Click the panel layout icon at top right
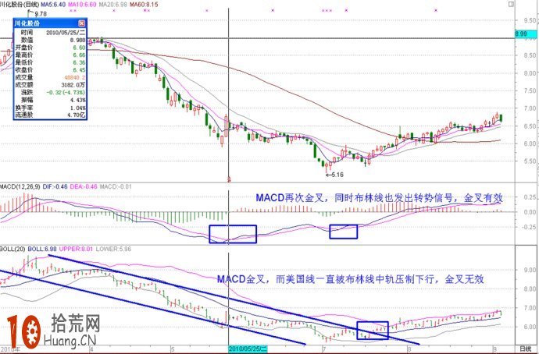539x354 pixels. tap(511, 5)
